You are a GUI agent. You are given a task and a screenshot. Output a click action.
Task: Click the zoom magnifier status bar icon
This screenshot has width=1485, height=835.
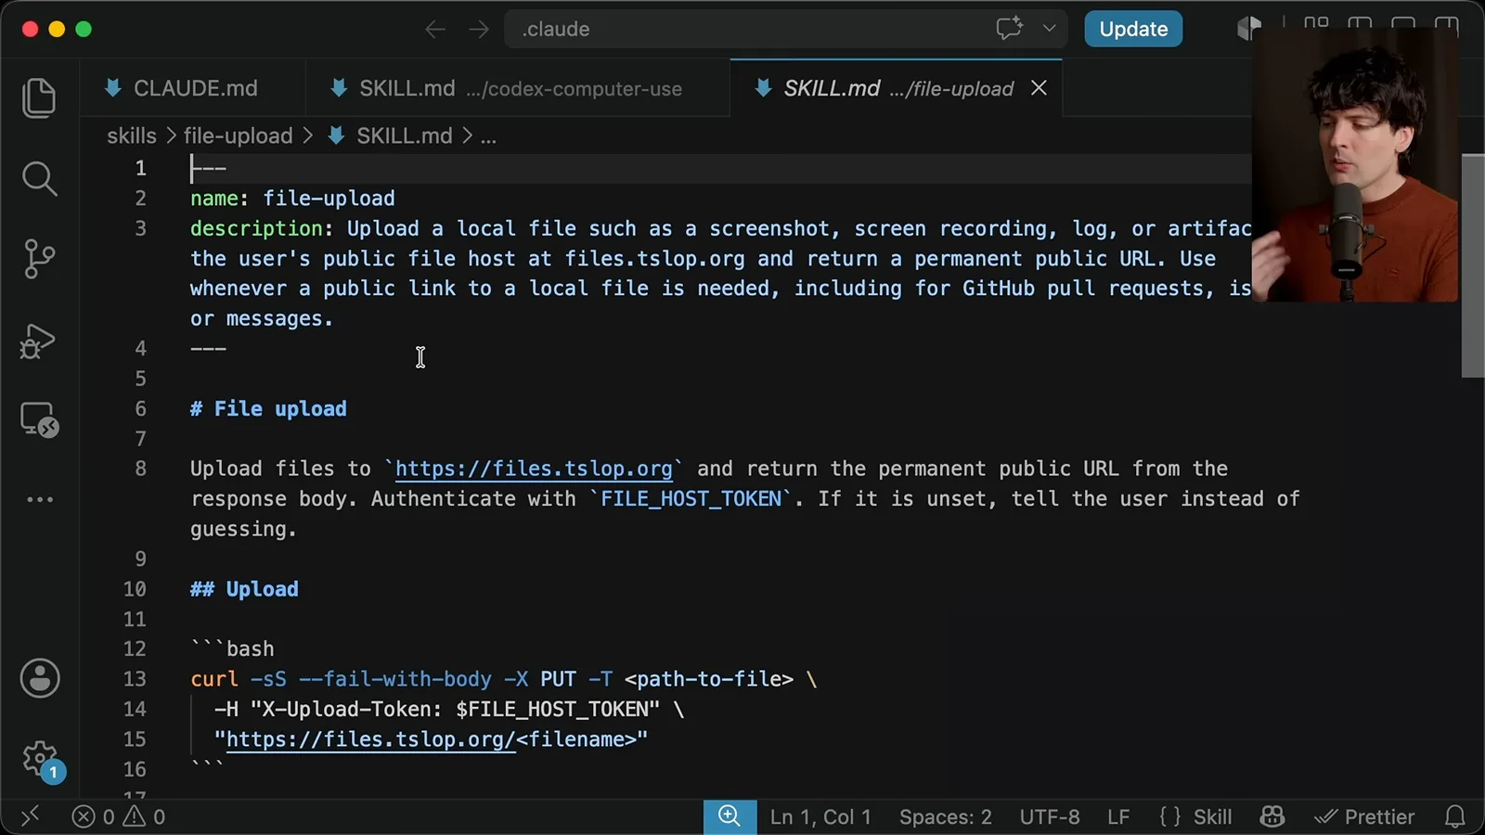pyautogui.click(x=730, y=816)
